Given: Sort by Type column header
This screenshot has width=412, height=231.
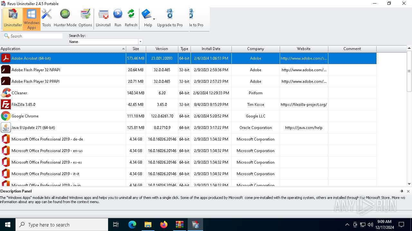Looking at the screenshot, I should [x=184, y=49].
